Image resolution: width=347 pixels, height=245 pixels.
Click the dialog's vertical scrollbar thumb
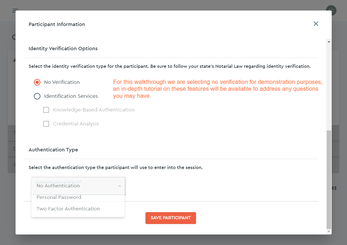click(329, 180)
